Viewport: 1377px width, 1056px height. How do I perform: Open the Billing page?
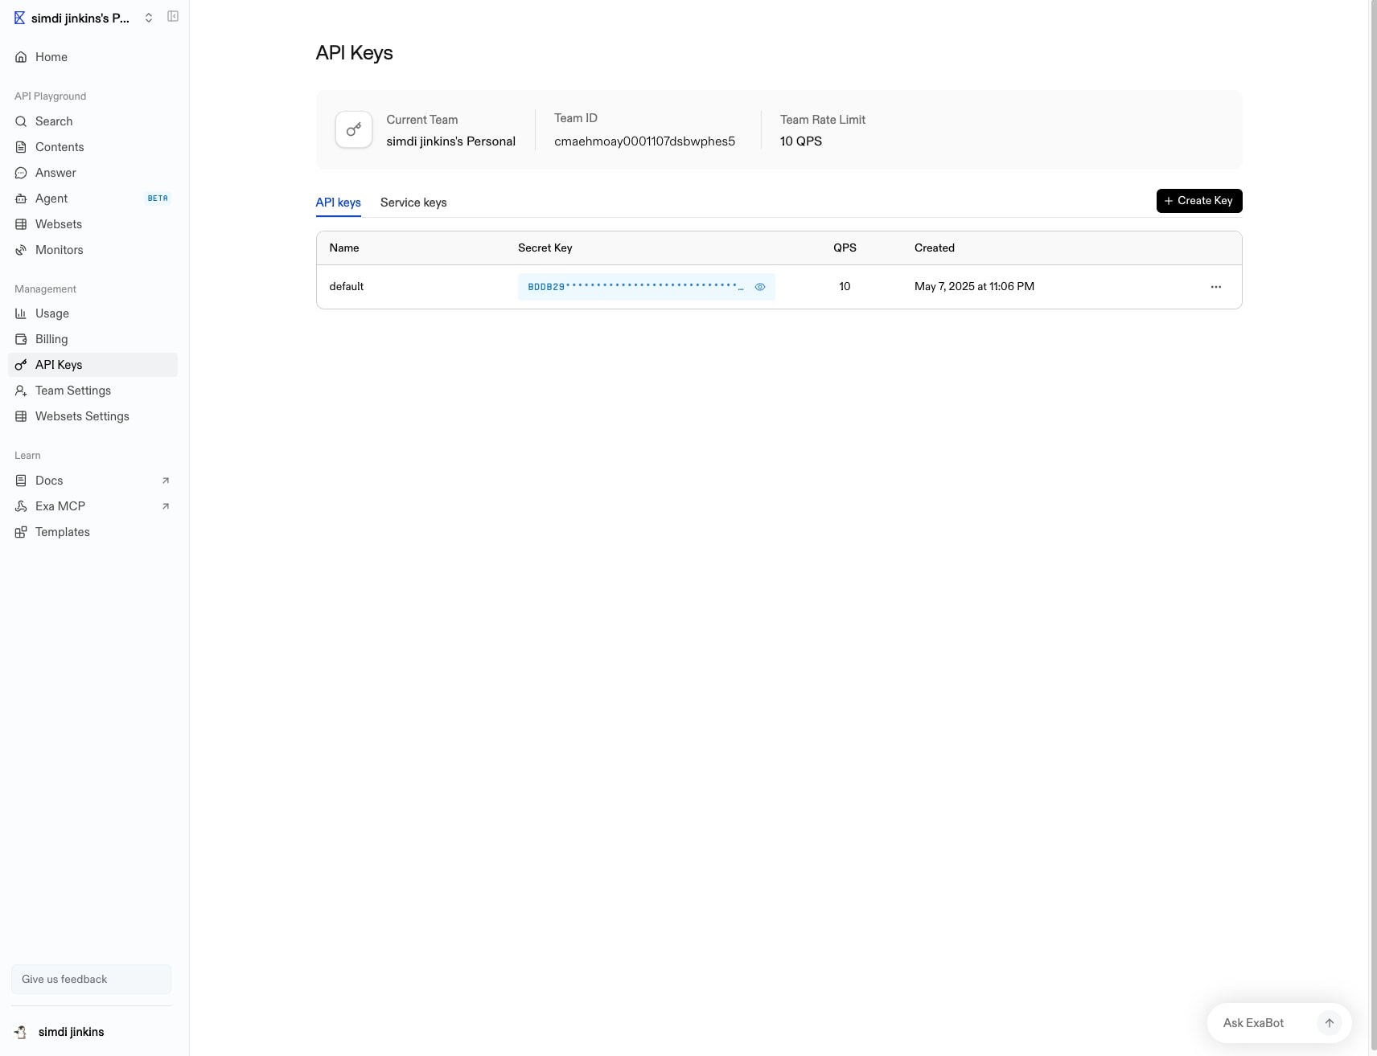(x=92, y=339)
